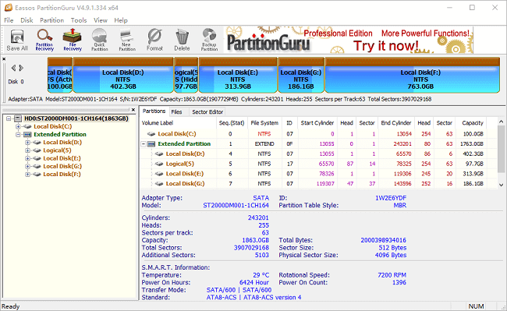The image size is (507, 311).
Task: Sort by End Cylinder column header
Action: 395,122
